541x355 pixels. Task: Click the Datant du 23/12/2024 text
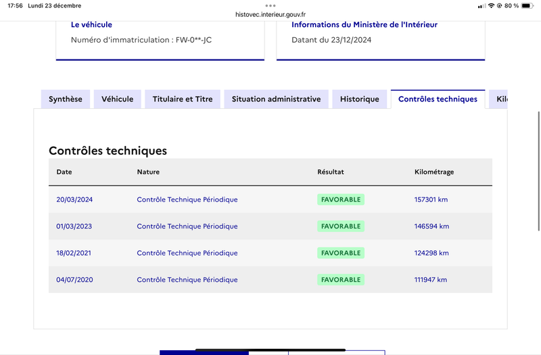[331, 40]
